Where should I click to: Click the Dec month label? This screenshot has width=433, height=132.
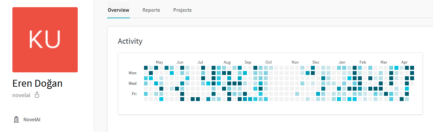pyautogui.click(x=316, y=62)
